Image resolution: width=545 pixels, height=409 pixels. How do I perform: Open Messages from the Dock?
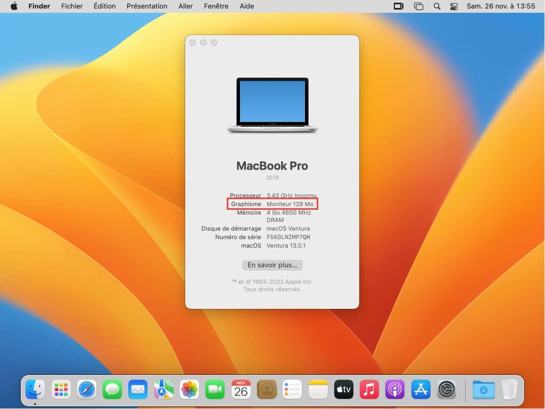[x=112, y=389]
